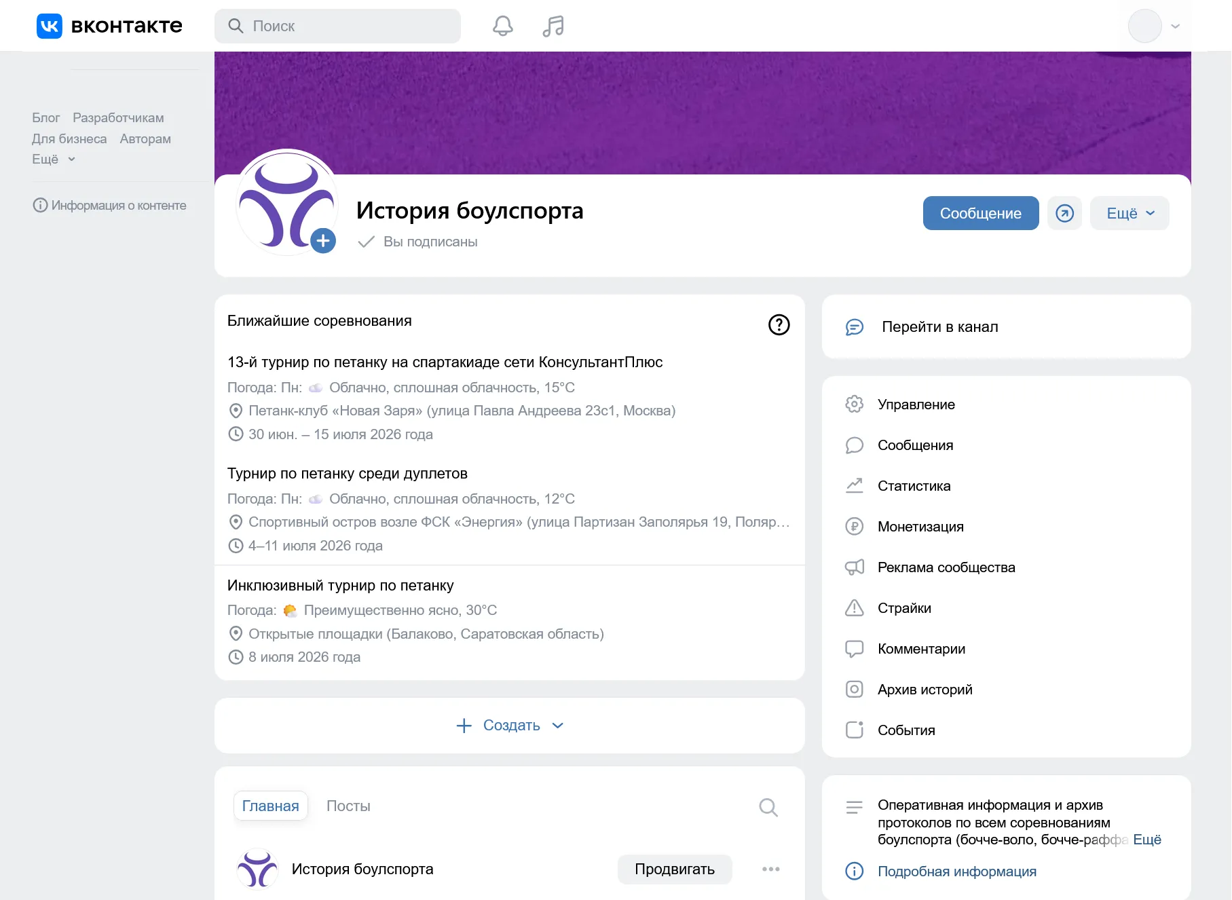
Task: Focus the Поиск search field
Action: [337, 26]
